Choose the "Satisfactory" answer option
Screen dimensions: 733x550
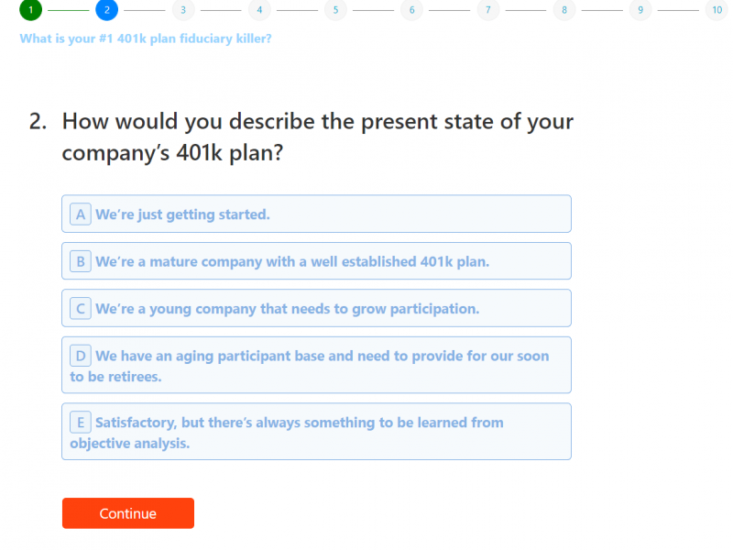[x=316, y=433]
